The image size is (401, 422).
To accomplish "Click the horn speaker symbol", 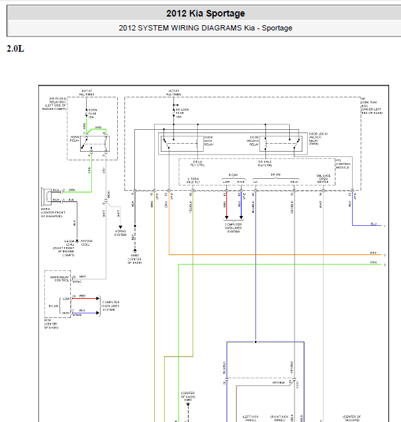I will pyautogui.click(x=46, y=197).
